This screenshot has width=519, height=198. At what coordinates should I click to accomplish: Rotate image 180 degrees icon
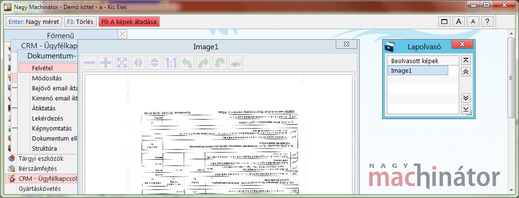coord(219,63)
